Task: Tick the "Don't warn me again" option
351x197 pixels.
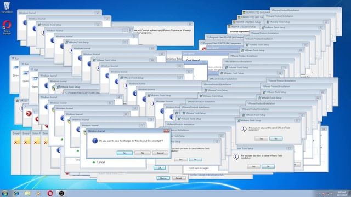Action: 199,168
